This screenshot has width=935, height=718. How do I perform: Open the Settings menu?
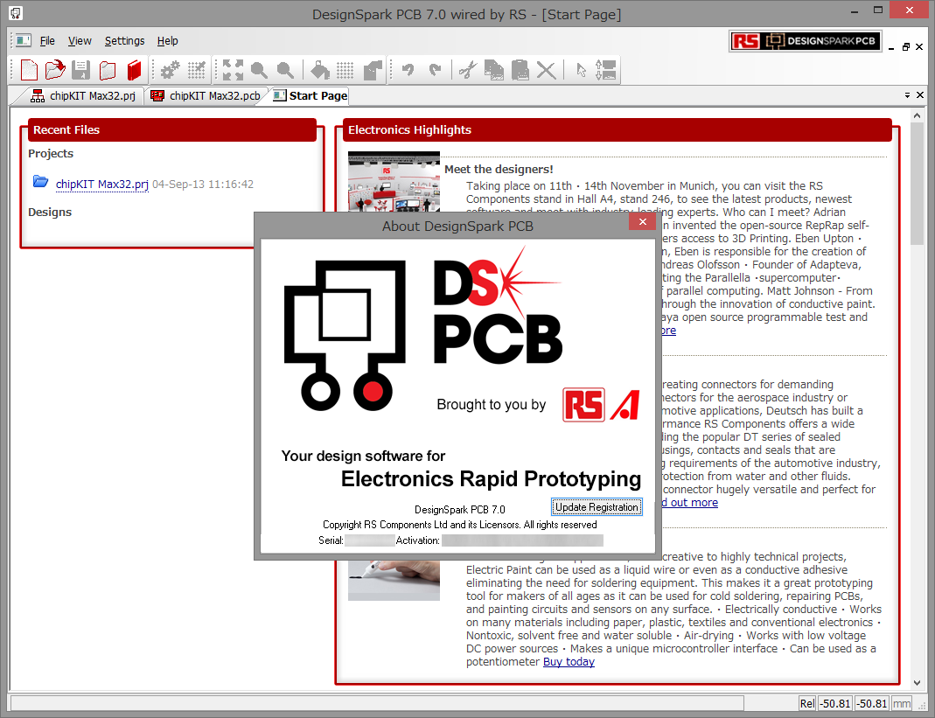[x=124, y=40]
